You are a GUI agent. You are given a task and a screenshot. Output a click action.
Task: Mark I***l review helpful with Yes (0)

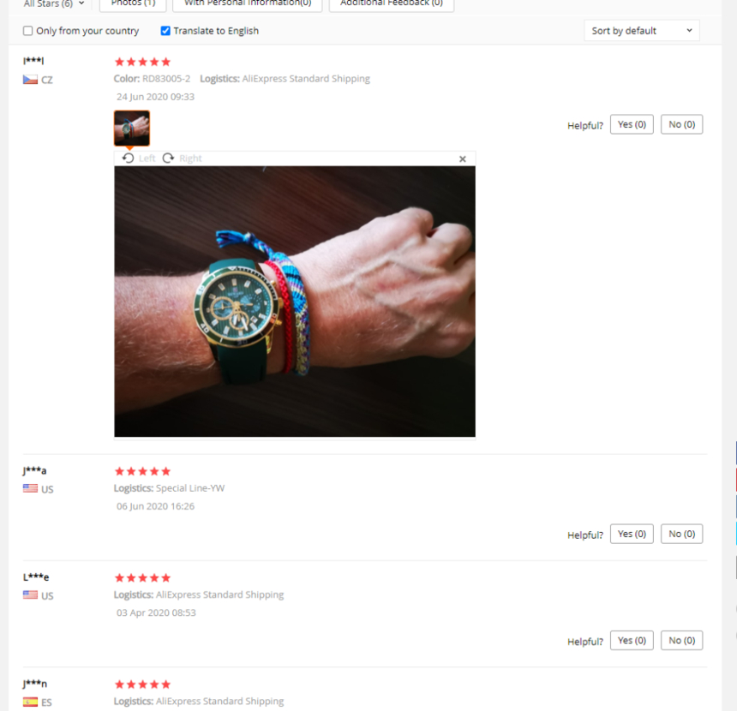(x=632, y=124)
